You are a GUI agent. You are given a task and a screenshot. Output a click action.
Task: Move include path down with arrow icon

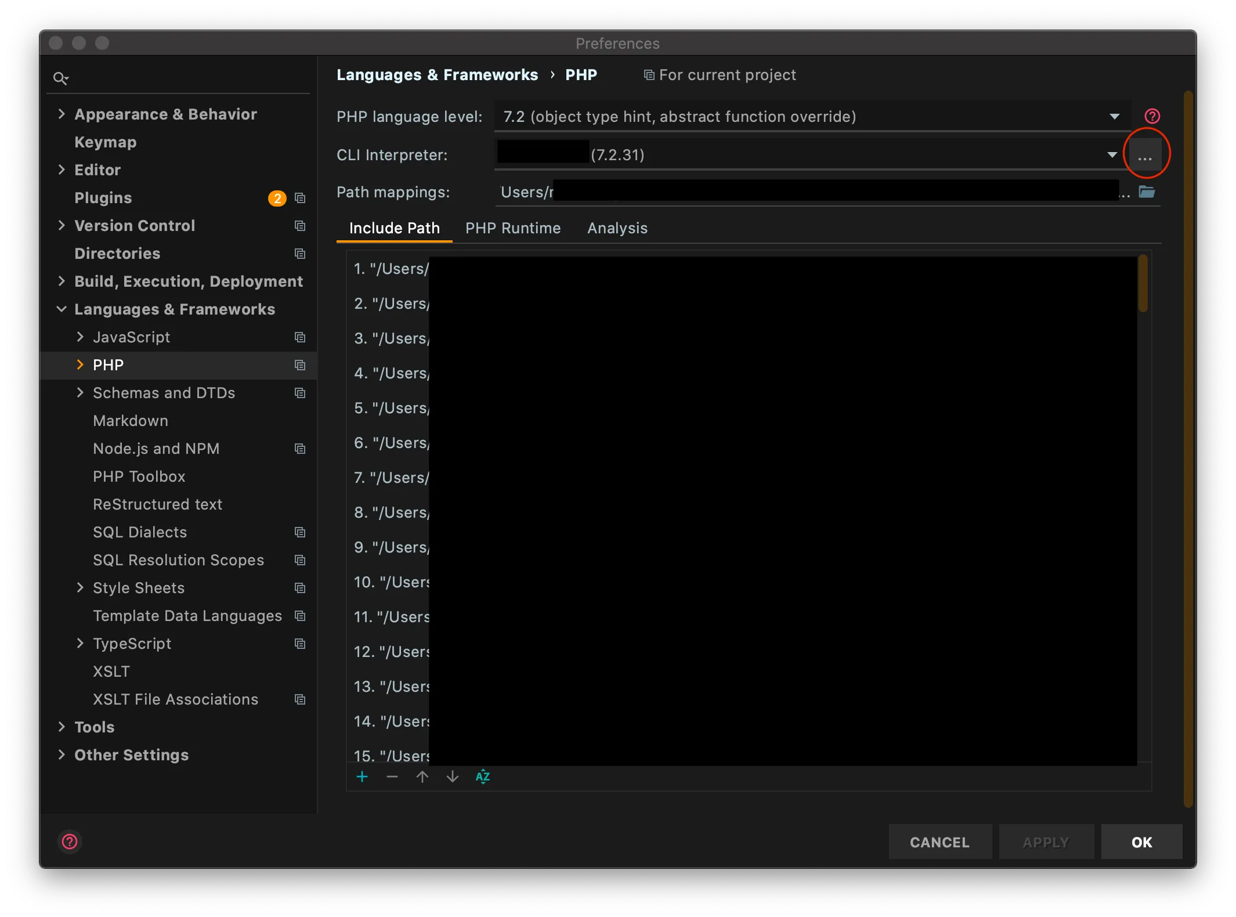tap(453, 777)
